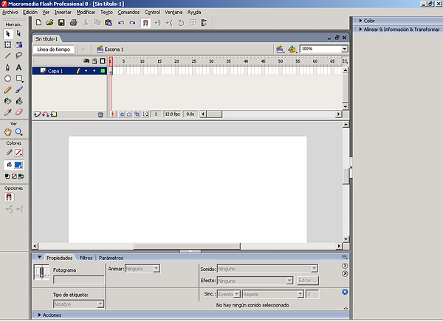Click the fill color swatch
Viewport: 443px width, 322px height.
18,165
